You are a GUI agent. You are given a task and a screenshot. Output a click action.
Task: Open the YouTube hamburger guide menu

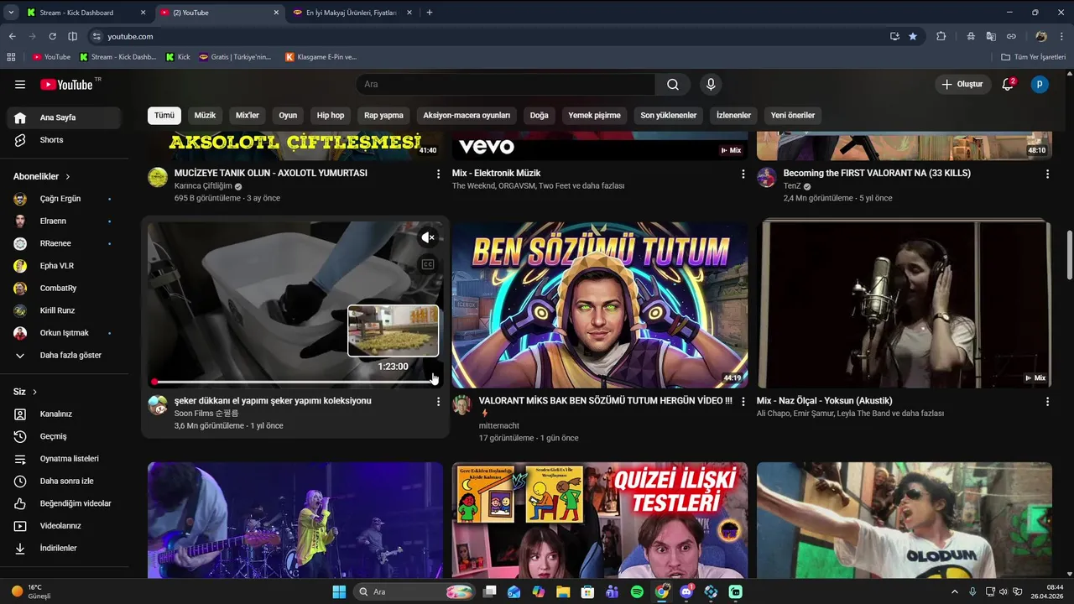tap(20, 84)
